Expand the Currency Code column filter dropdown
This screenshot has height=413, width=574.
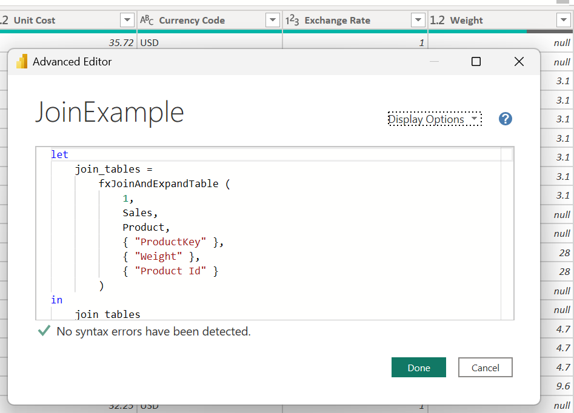click(x=272, y=21)
